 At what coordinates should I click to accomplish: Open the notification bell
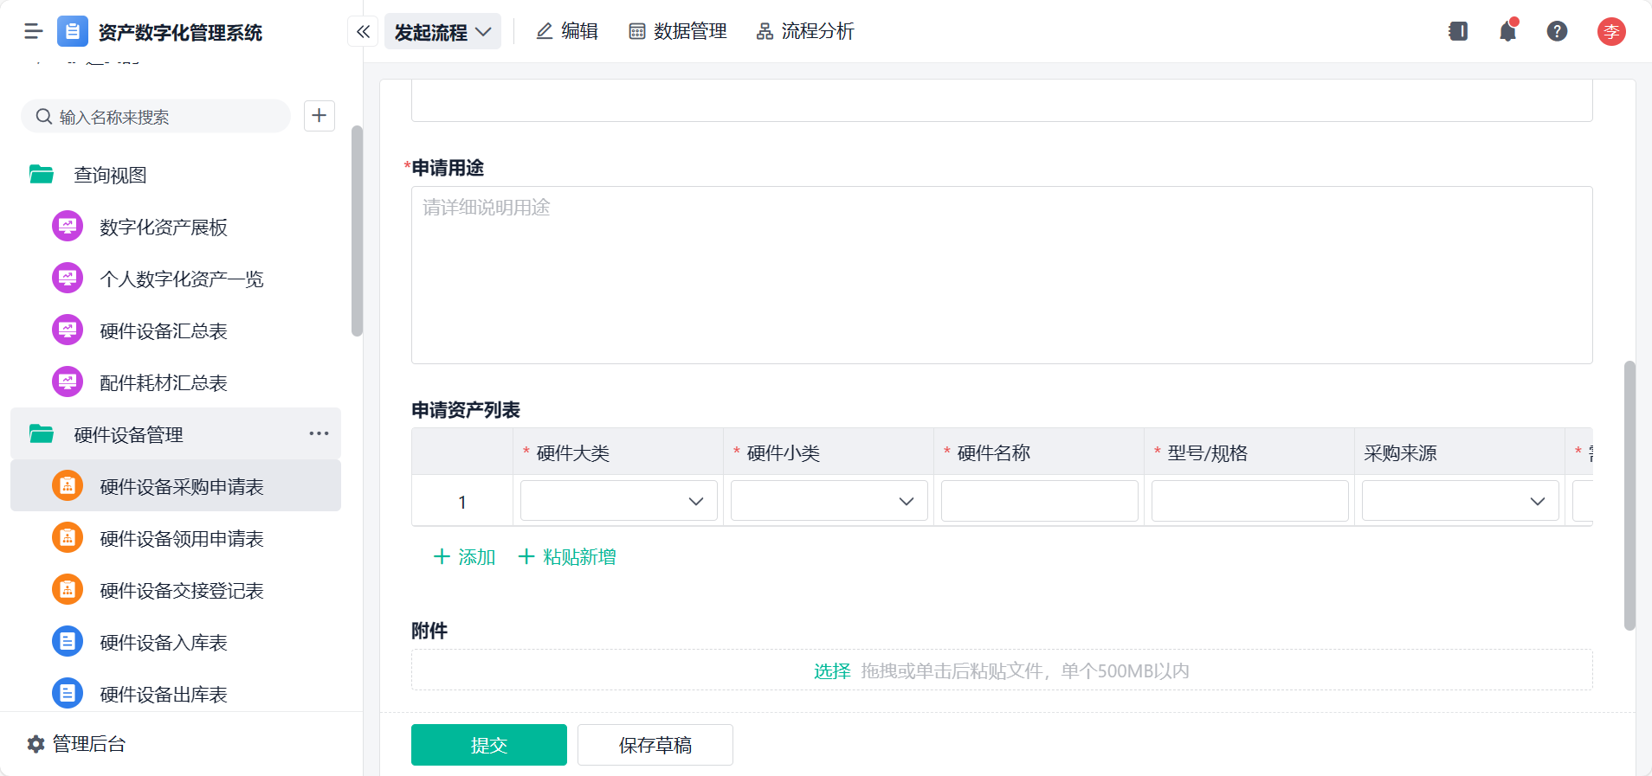(x=1507, y=32)
